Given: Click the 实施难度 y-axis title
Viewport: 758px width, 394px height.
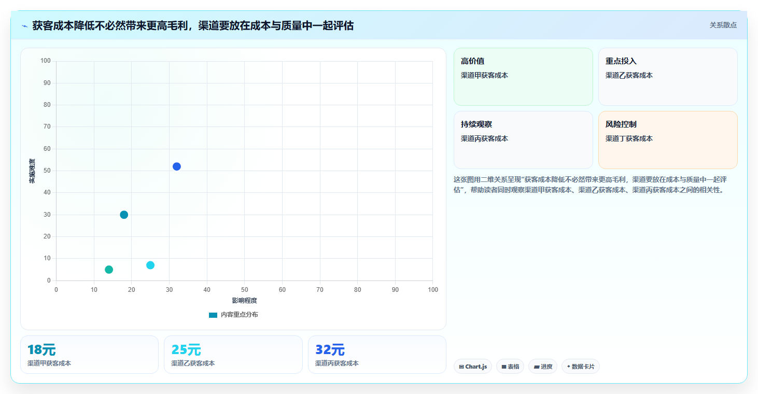Looking at the screenshot, I should (x=32, y=171).
